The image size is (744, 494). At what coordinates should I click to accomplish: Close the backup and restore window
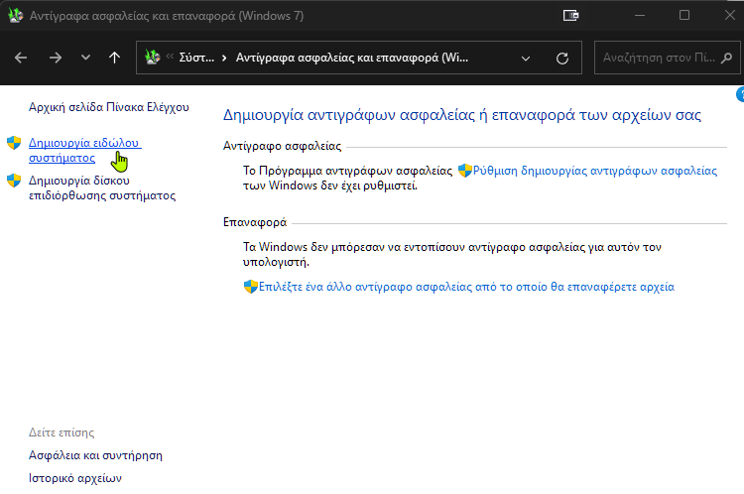[x=730, y=15]
